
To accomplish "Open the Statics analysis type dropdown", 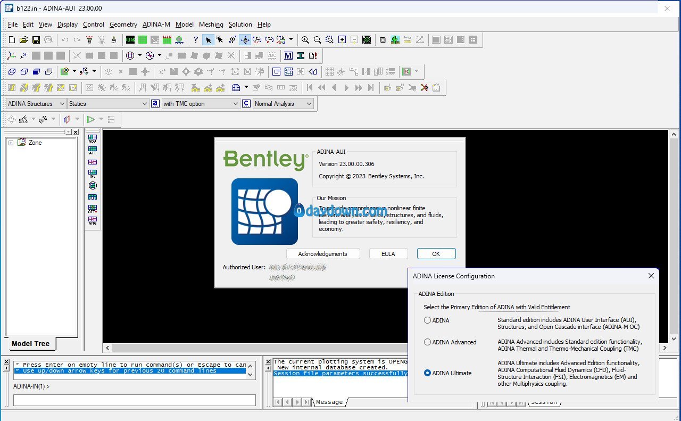I will click(x=108, y=104).
